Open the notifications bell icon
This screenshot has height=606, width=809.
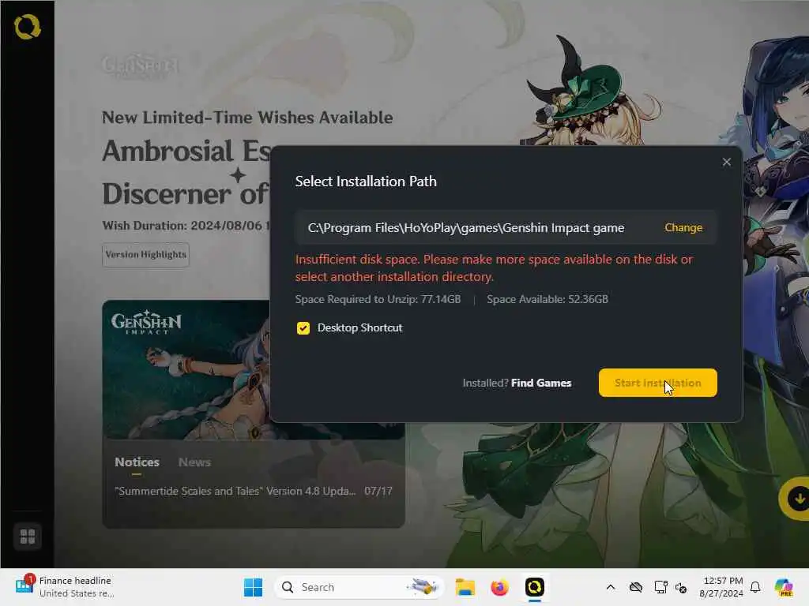click(x=755, y=587)
